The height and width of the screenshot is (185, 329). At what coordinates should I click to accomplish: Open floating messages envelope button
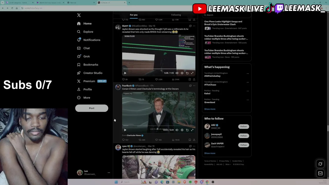tap(320, 173)
